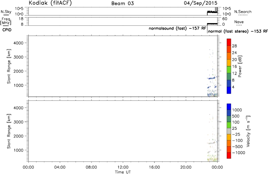Pick the gray near-zero Velocity swatch

pos(229,131)
